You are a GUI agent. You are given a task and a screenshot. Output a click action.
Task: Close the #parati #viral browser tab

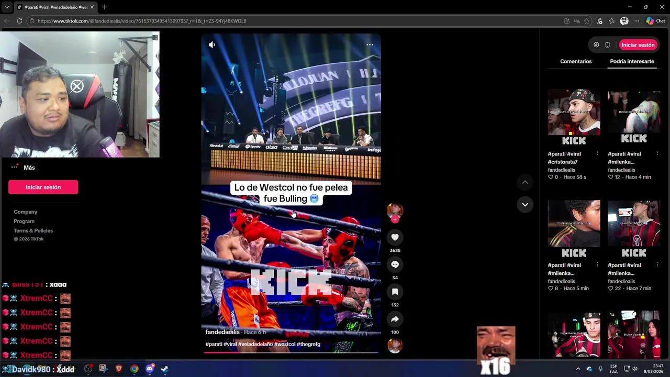coord(92,7)
